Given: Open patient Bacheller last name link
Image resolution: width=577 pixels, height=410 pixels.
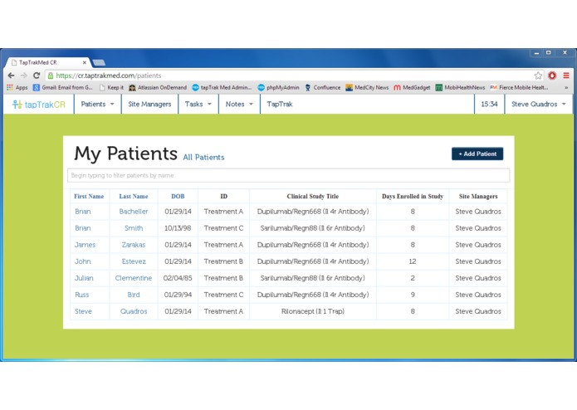Looking at the screenshot, I should point(134,212).
